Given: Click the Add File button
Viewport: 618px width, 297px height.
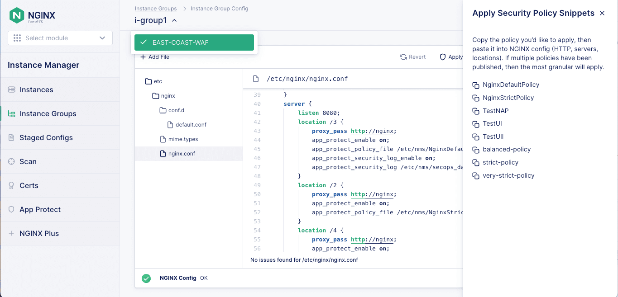Looking at the screenshot, I should click(x=154, y=57).
